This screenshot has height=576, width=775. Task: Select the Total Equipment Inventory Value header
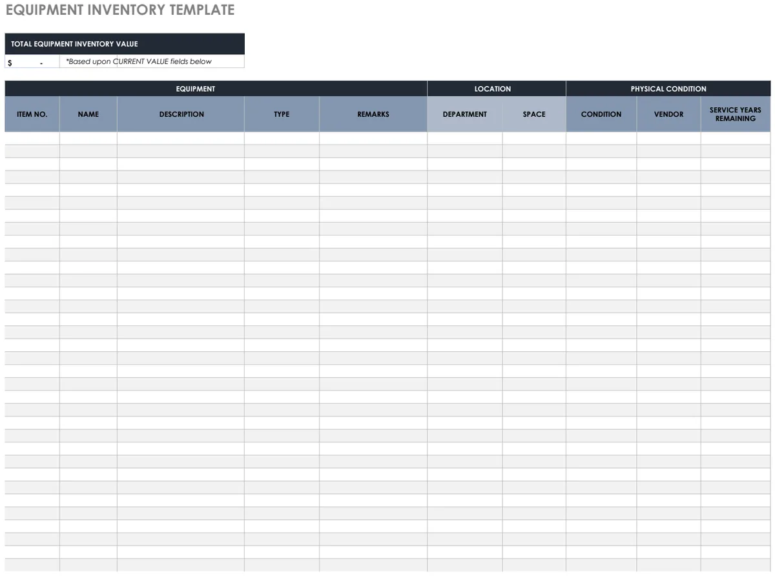coord(125,44)
